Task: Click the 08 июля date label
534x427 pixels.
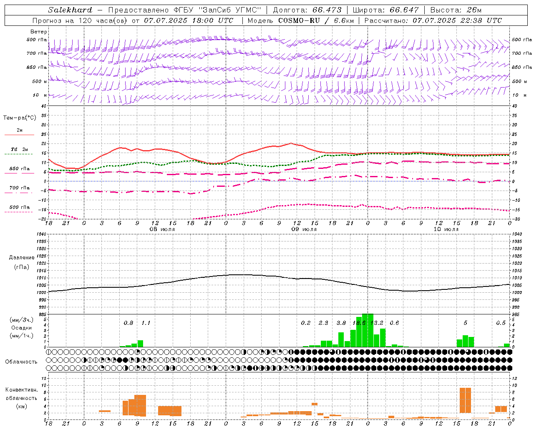Action: (162, 229)
